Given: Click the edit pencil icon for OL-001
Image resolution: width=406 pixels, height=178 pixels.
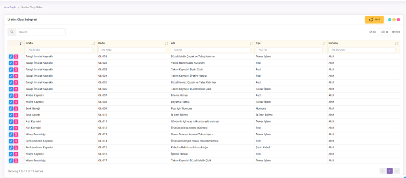Looking at the screenshot, I should (11, 57).
